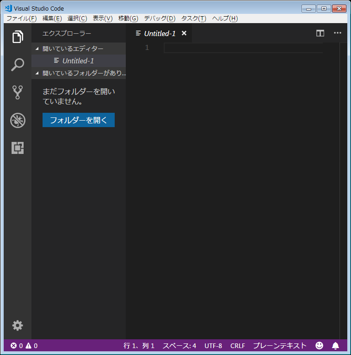Open the Explorer view icon

point(18,37)
